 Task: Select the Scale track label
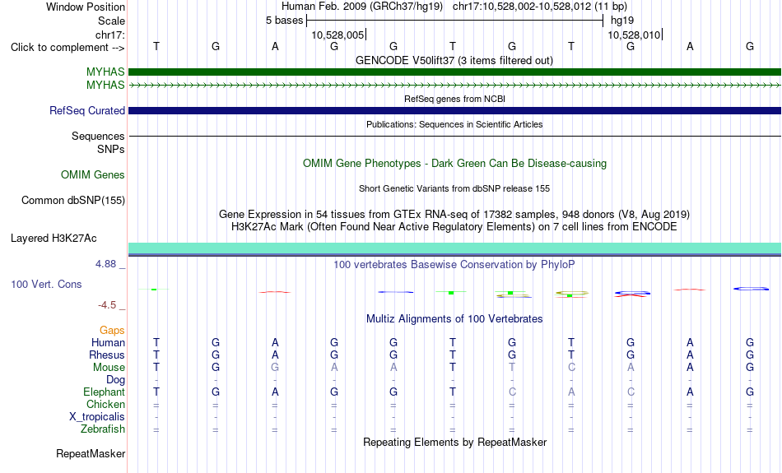(x=111, y=21)
